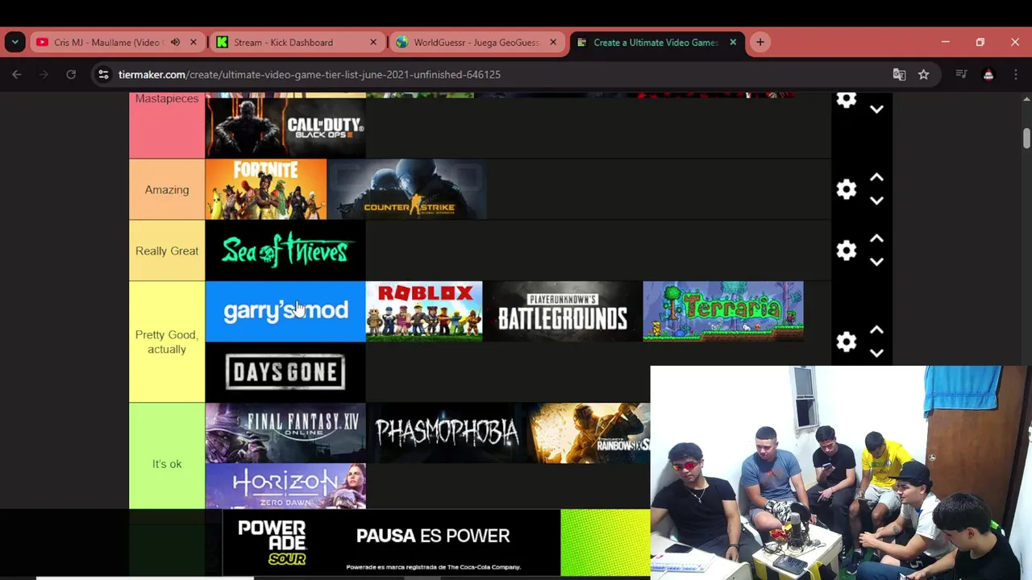Move Amazing tier up with chevron
Viewport: 1032px width, 580px height.
tap(876, 178)
